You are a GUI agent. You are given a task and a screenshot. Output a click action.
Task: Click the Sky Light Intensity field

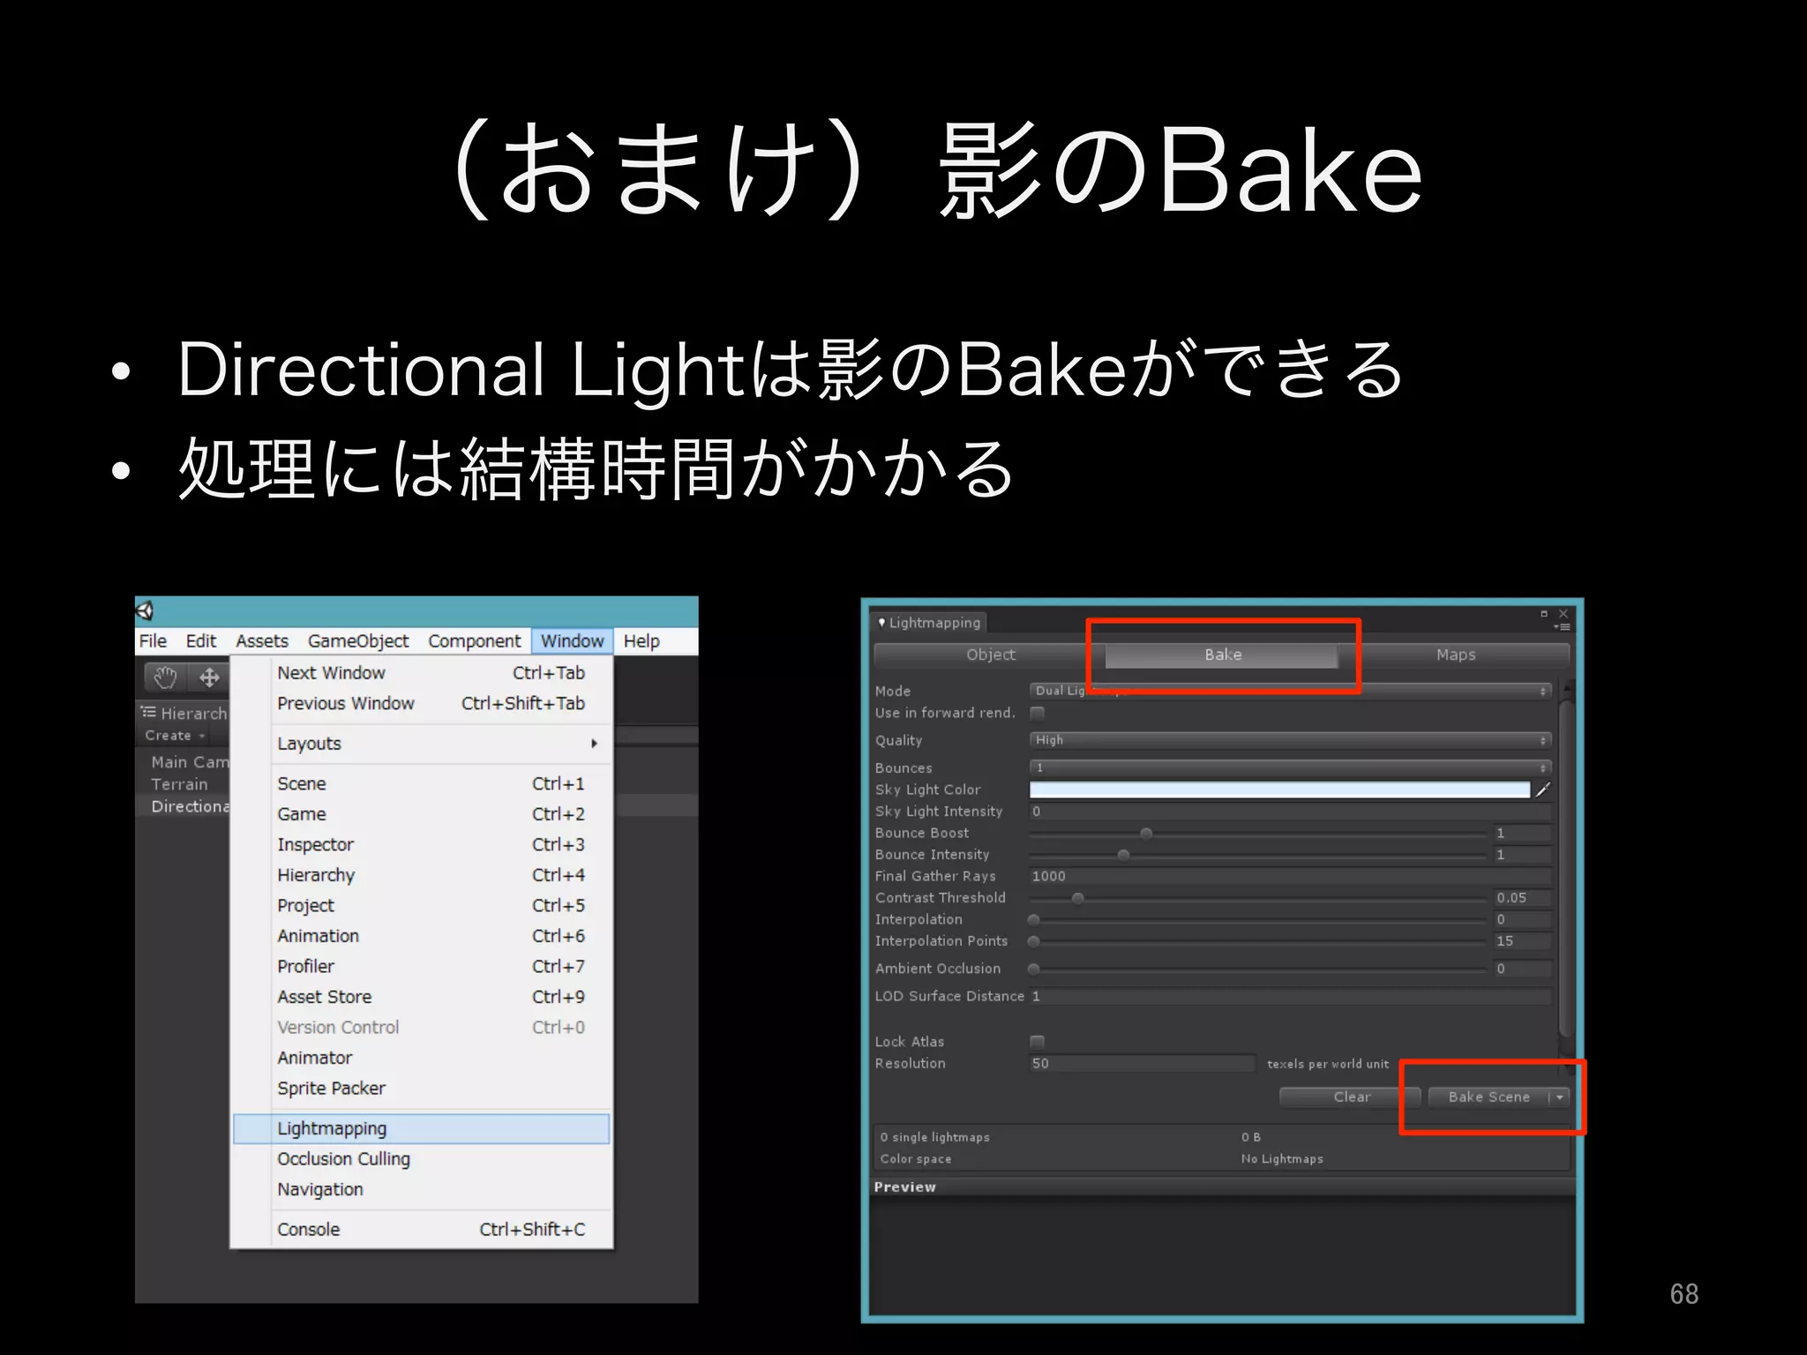[1290, 812]
